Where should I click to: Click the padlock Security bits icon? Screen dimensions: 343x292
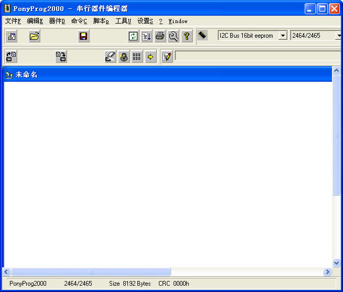coord(124,57)
